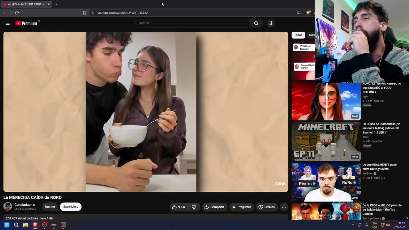
Task: Open 'Lo que REALMENTE pasó' video title
Action: (380, 167)
